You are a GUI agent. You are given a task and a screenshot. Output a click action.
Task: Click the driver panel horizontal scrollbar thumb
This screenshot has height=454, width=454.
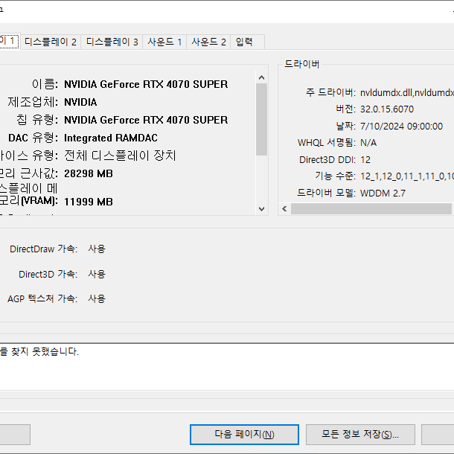(371, 208)
